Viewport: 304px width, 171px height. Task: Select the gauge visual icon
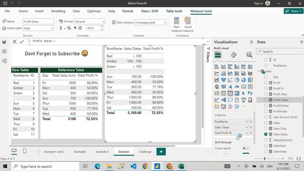237,86
